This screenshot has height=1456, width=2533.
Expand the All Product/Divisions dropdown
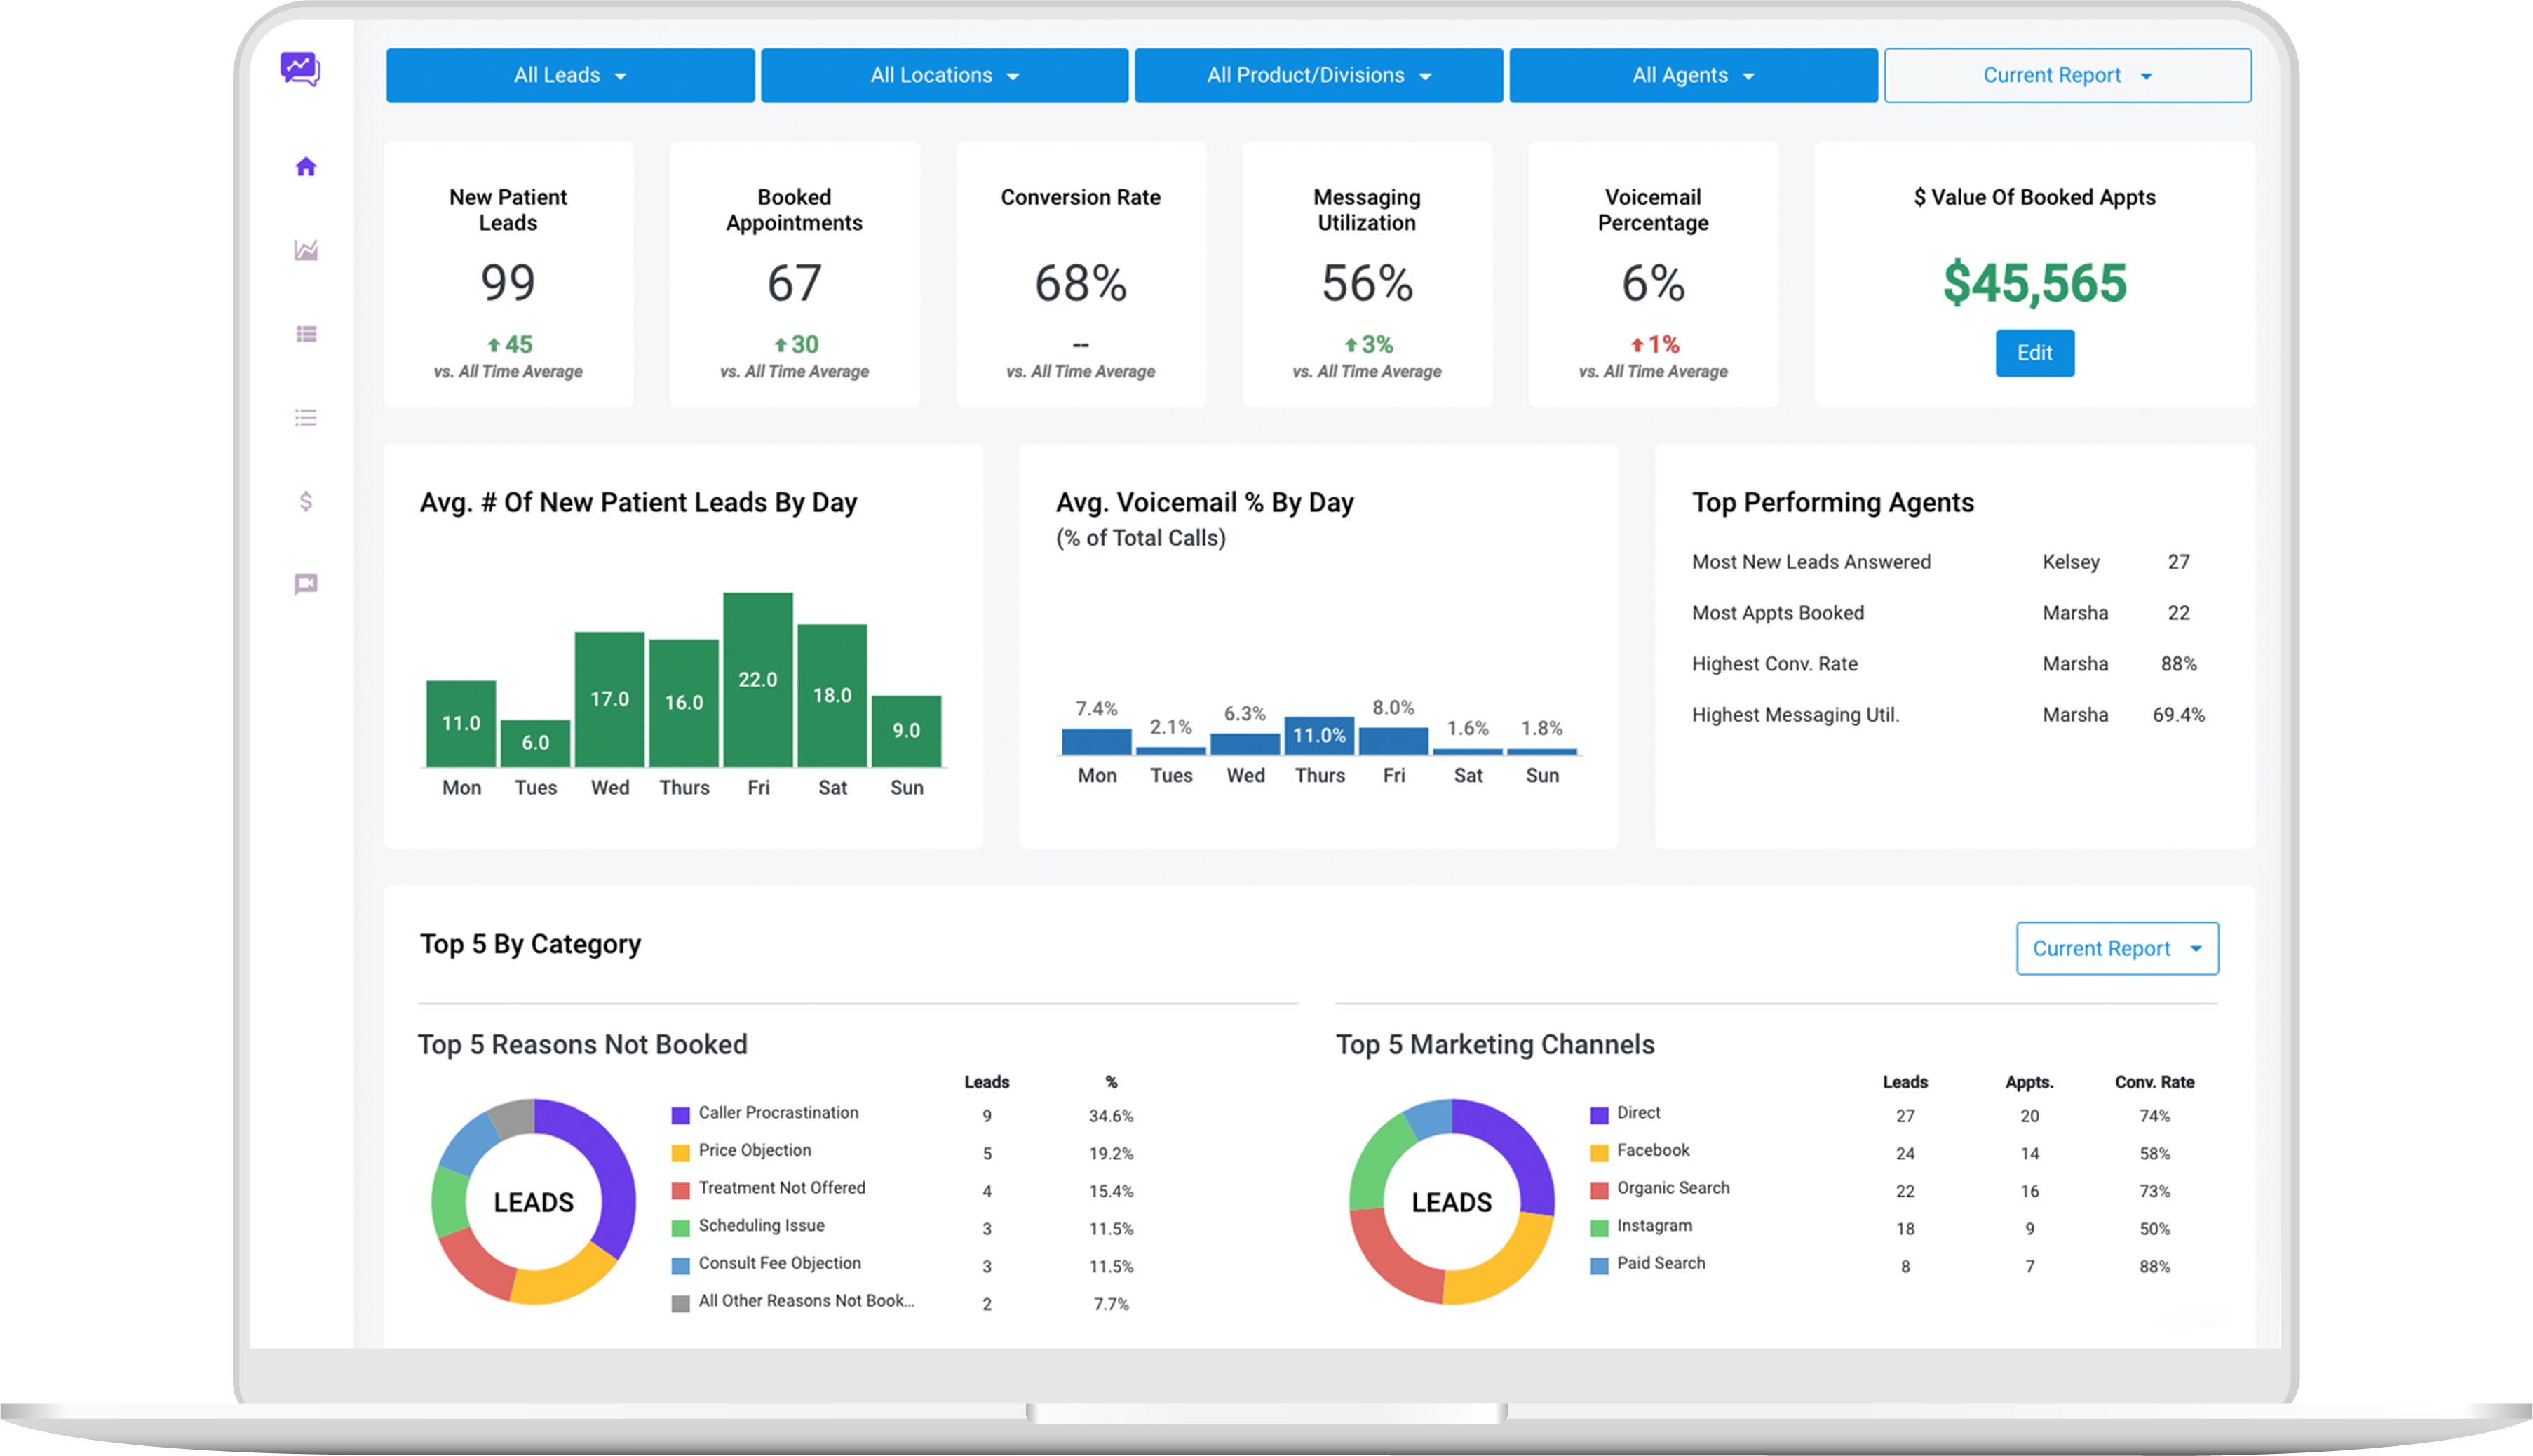coord(1318,75)
